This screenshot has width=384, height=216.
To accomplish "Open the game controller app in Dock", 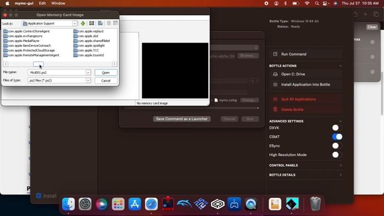I will coord(234,204).
